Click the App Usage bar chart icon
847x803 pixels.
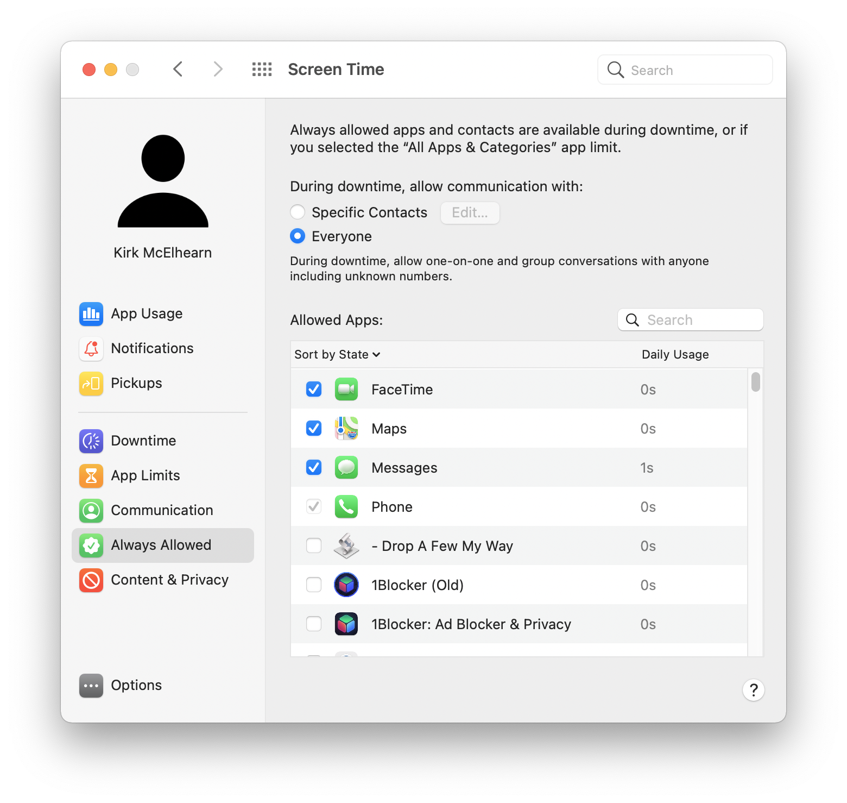[x=91, y=314]
